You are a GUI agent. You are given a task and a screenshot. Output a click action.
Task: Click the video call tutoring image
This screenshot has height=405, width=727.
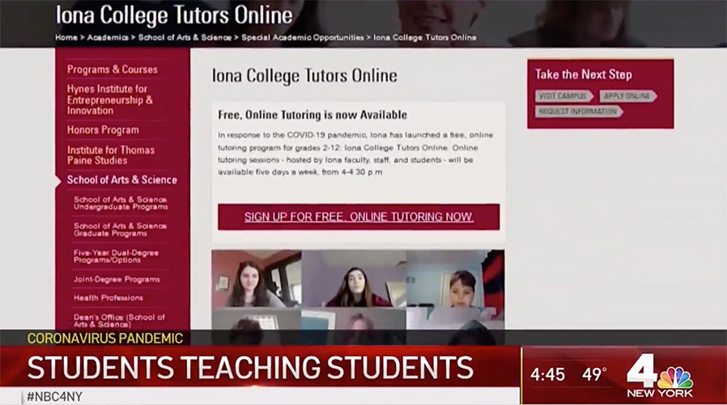tap(358, 290)
